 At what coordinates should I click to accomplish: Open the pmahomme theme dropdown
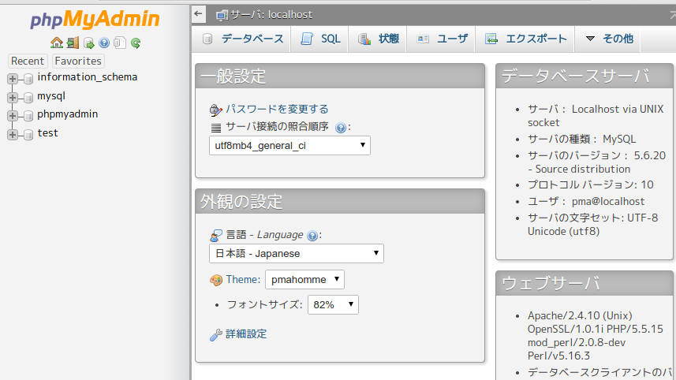(x=304, y=280)
